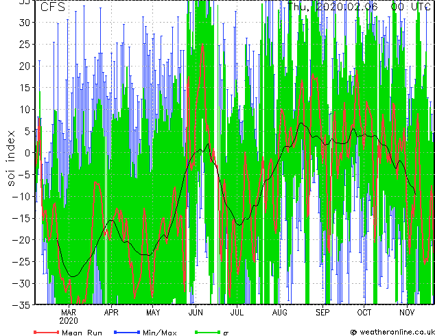
Task: Select the y-axis value 20
Action: pyautogui.click(x=25, y=67)
